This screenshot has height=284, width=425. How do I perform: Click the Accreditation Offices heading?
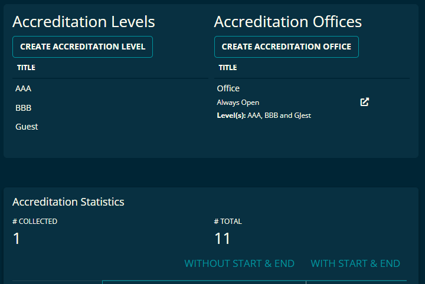click(288, 22)
